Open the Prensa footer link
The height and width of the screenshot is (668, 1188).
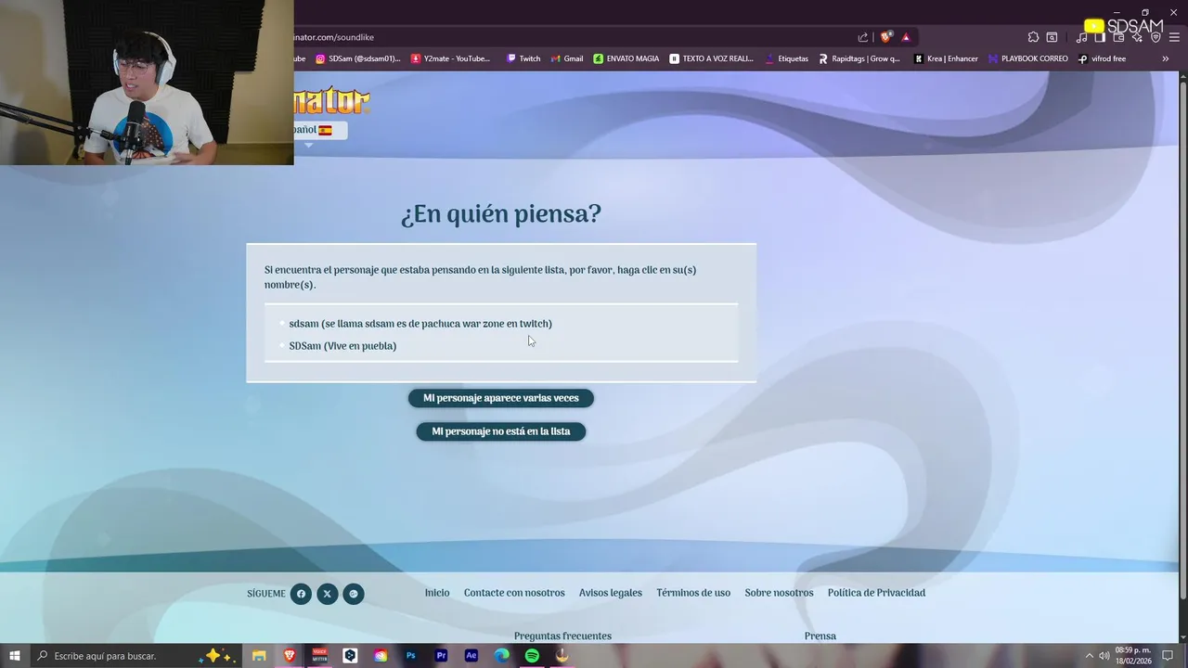(820, 636)
